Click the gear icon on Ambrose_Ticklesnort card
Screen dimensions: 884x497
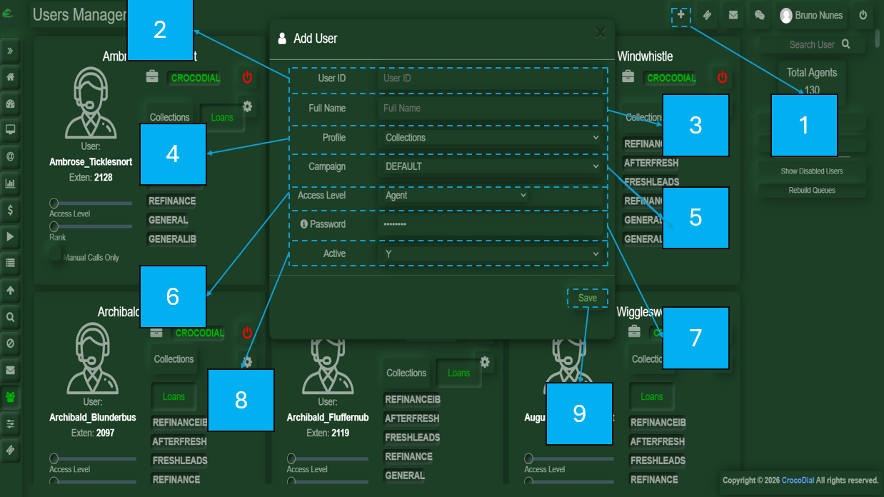(247, 106)
